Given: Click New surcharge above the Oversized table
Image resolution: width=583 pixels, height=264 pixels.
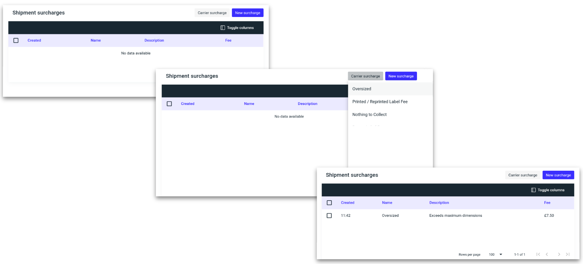Looking at the screenshot, I should (558, 175).
